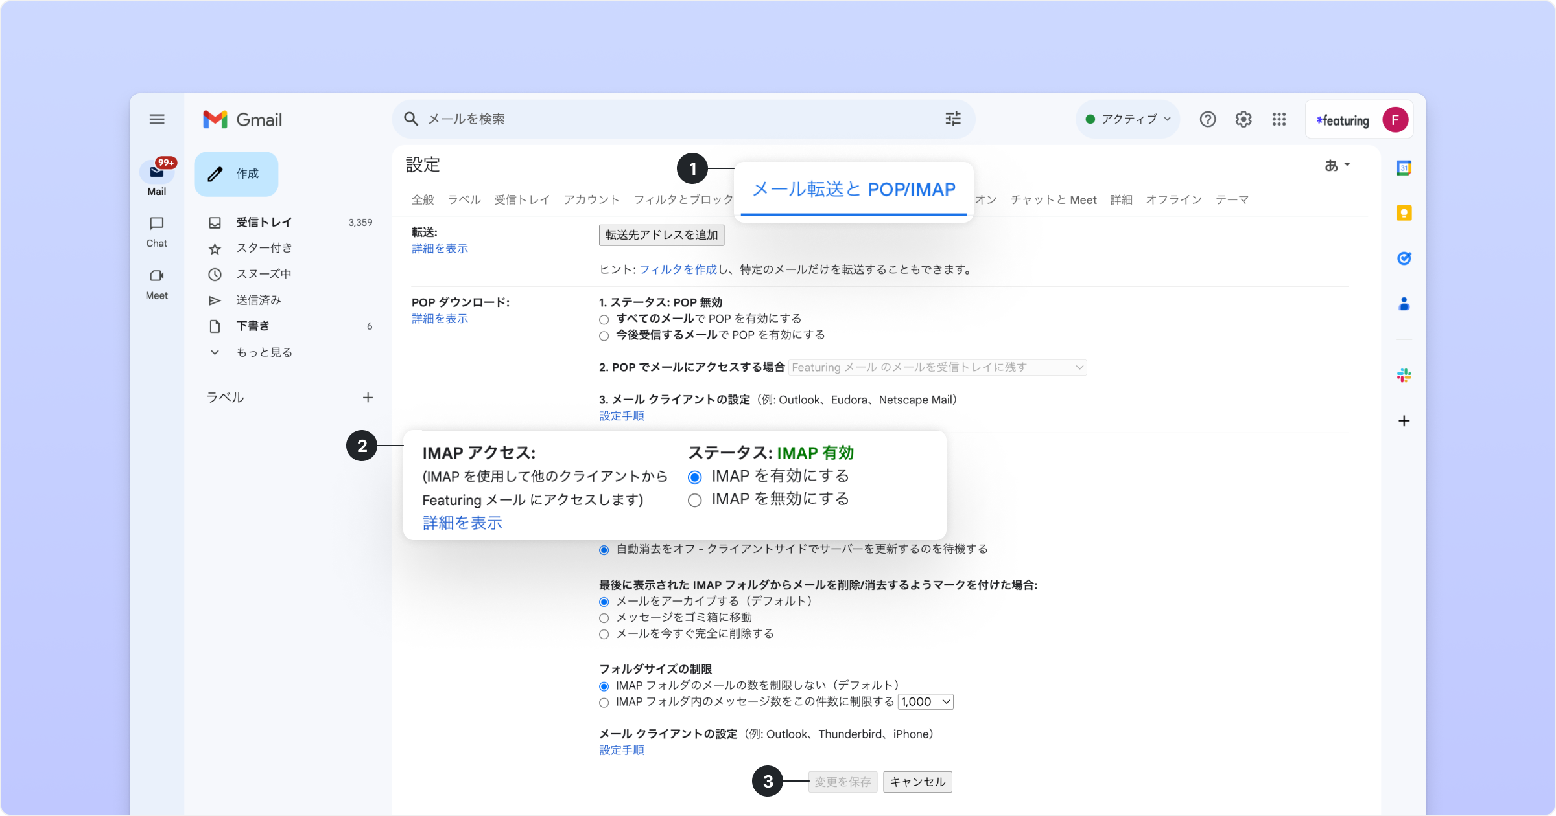Click the キャンセル button

click(x=917, y=782)
